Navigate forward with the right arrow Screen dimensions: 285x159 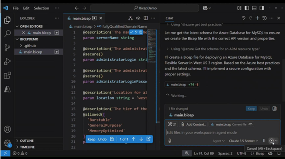coord(85,8)
